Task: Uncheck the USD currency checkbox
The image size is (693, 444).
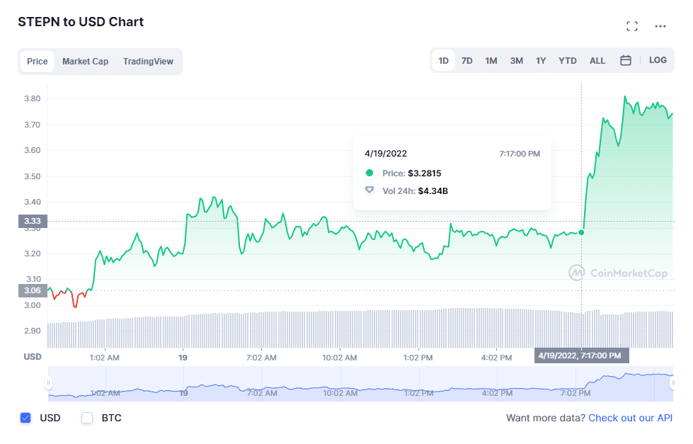Action: click(26, 418)
